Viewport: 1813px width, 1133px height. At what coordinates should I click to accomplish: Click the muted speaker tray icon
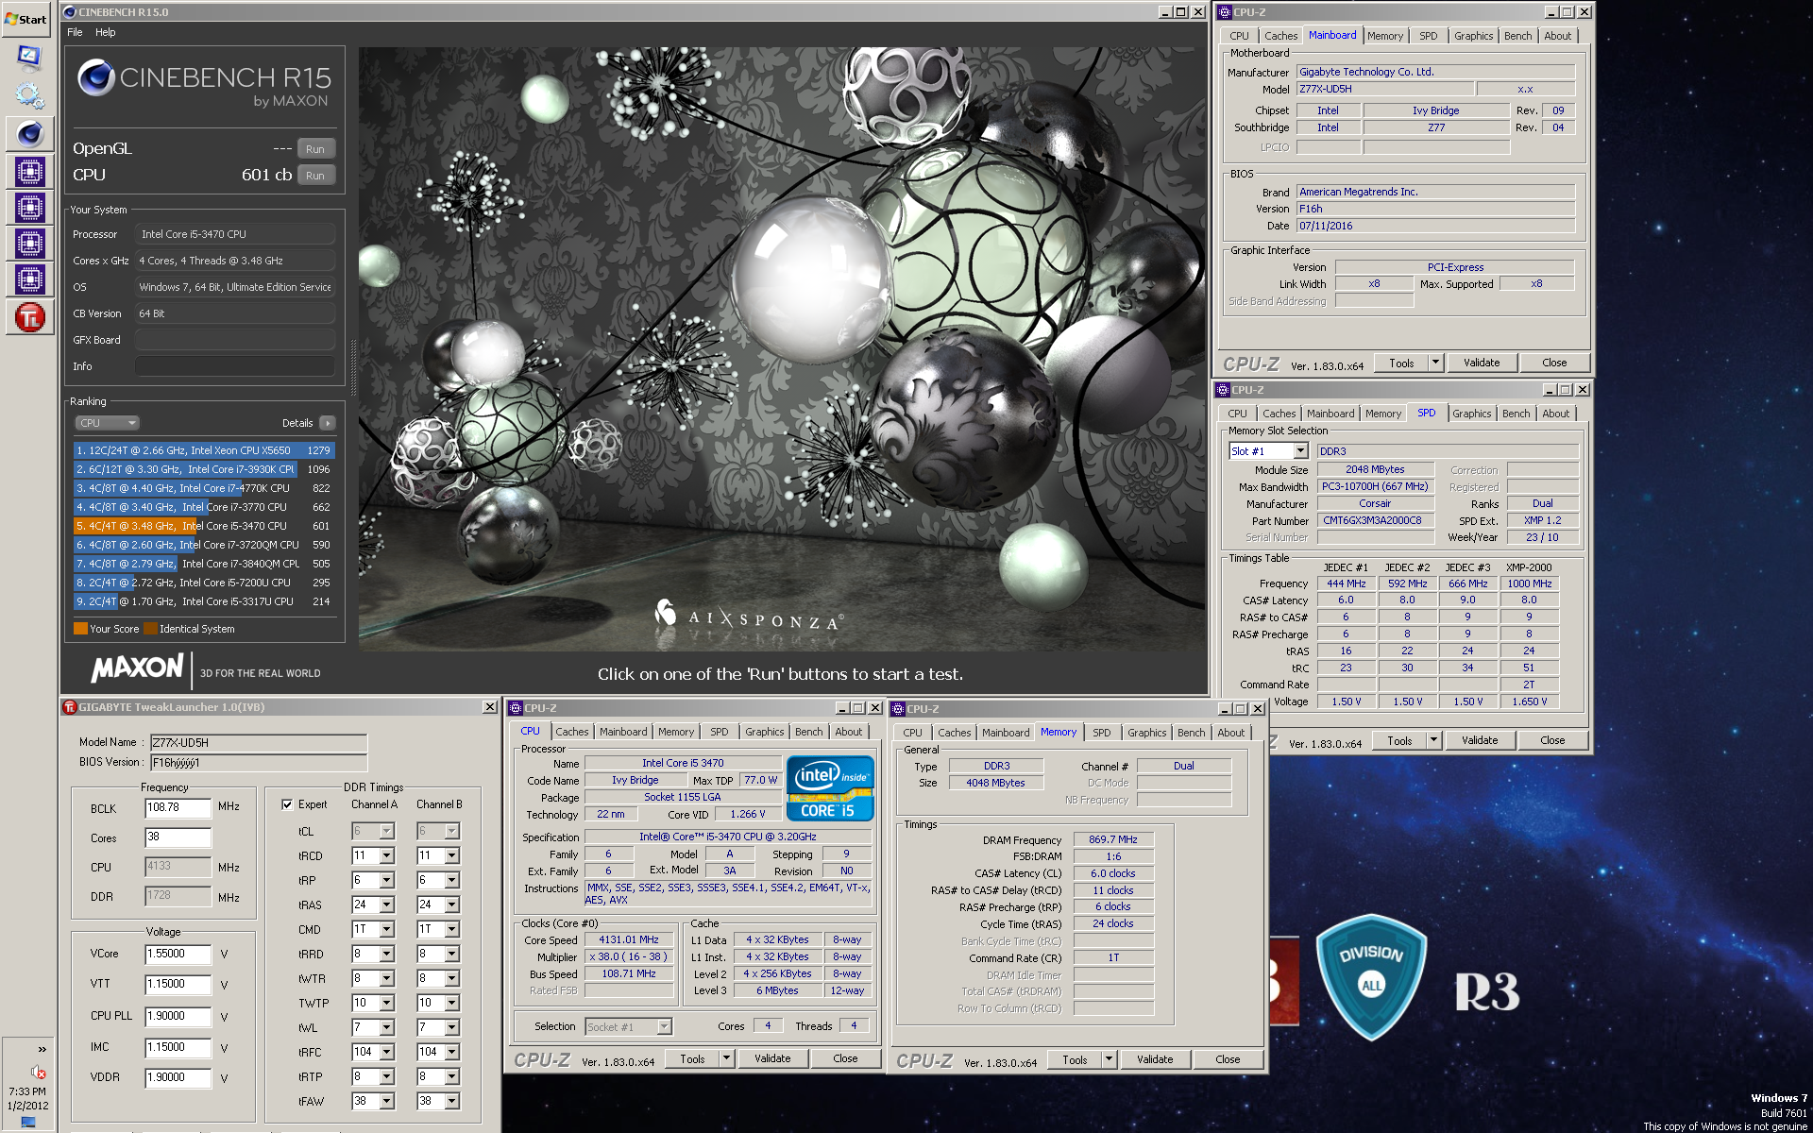click(39, 1072)
